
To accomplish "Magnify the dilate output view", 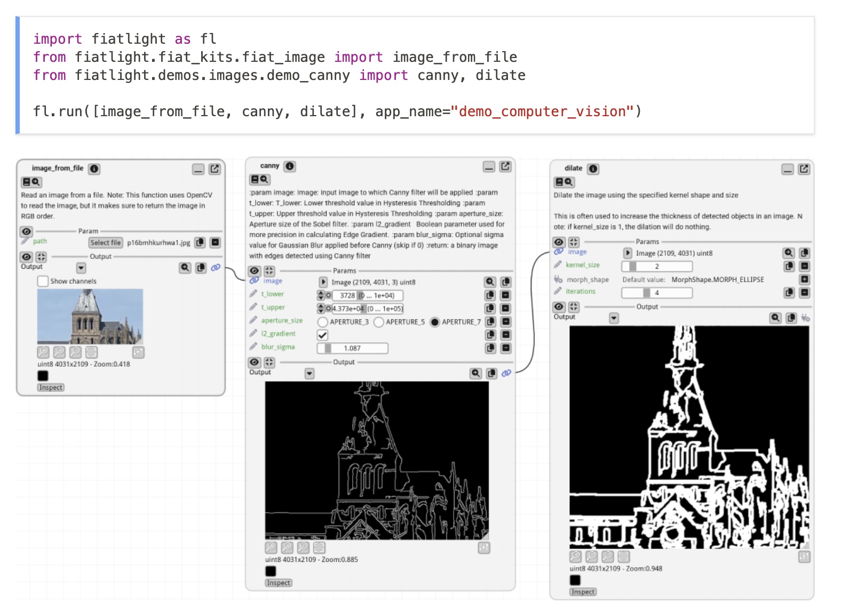I will tap(775, 318).
